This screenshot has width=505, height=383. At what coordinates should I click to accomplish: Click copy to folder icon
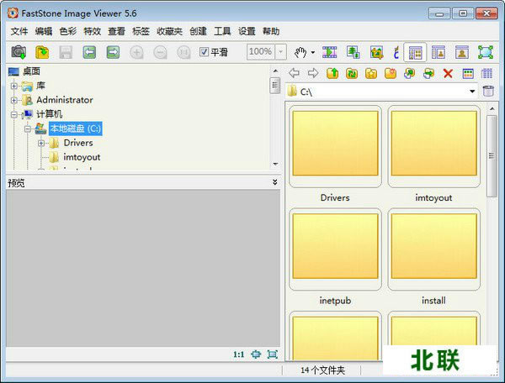(x=409, y=73)
